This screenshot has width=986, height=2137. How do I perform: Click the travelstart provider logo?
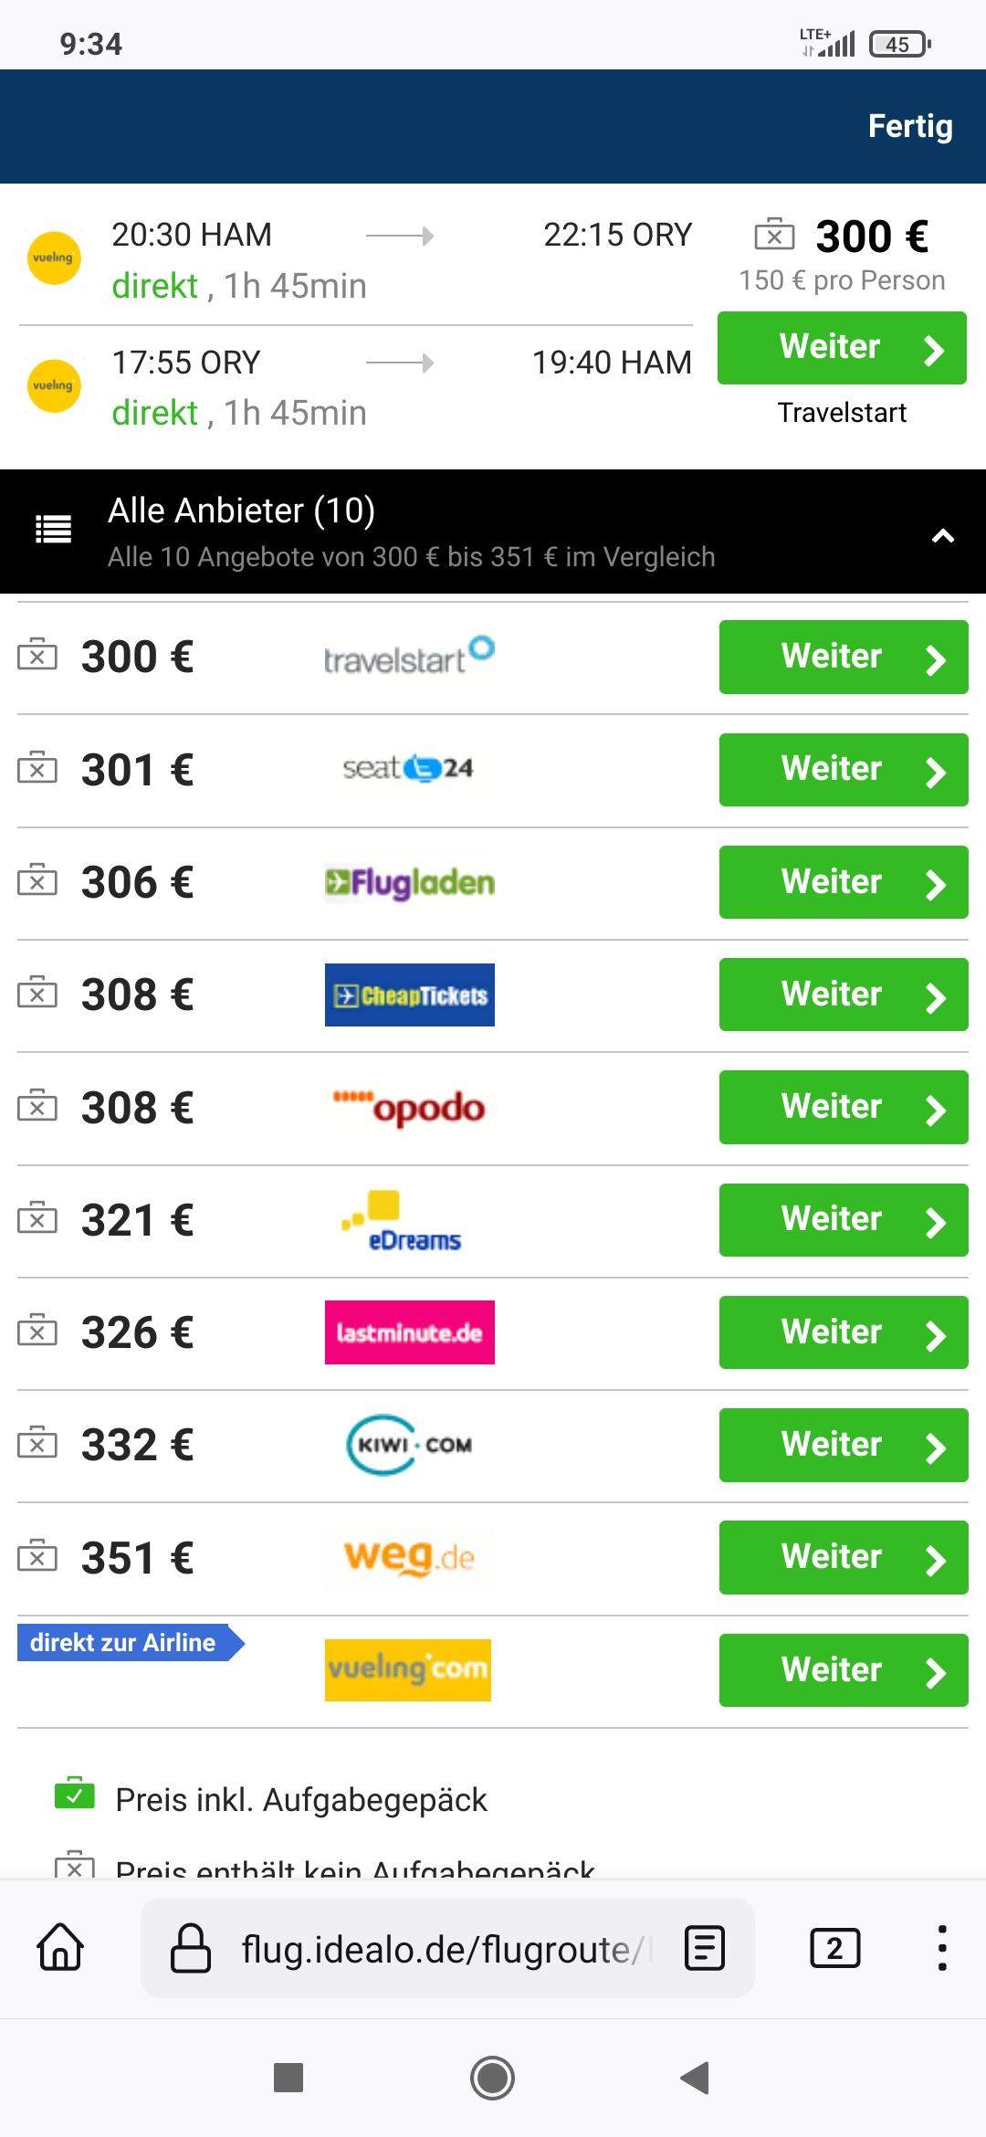pos(409,656)
